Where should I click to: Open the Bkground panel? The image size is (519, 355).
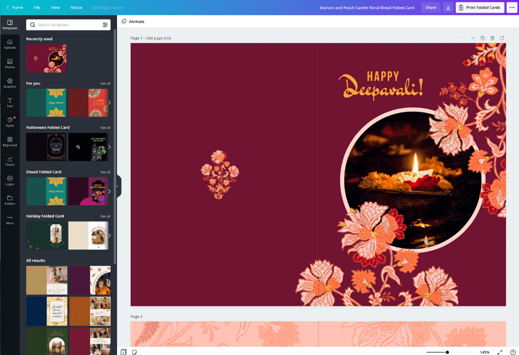coord(10,141)
